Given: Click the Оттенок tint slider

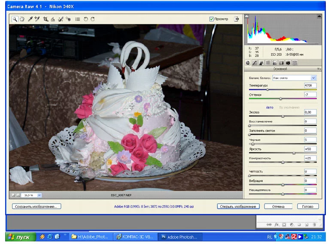Looking at the screenshot, I should (x=282, y=99).
